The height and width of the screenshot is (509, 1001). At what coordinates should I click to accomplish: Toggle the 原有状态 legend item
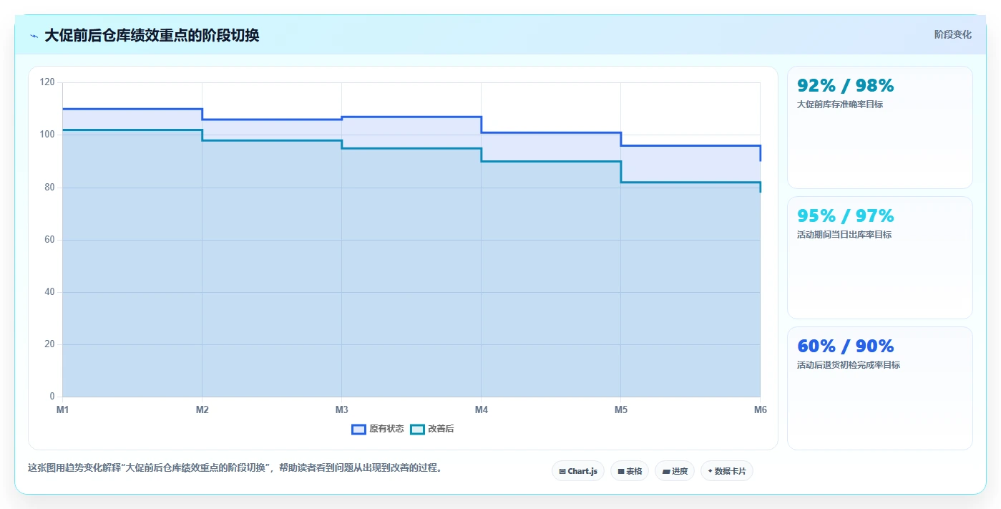(378, 429)
